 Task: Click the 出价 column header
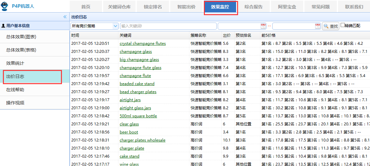click(227, 35)
